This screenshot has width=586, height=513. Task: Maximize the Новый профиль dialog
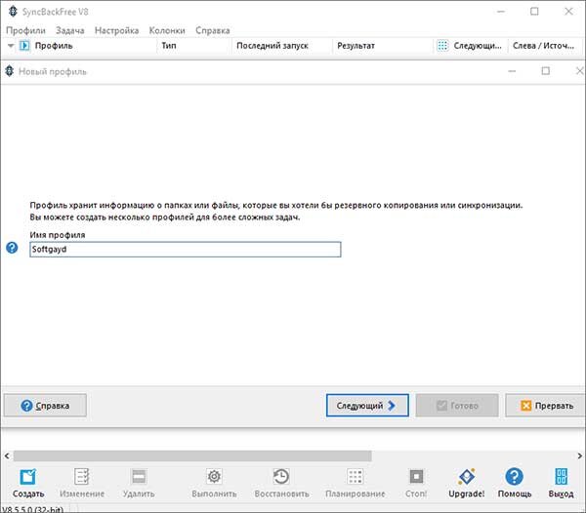(546, 71)
